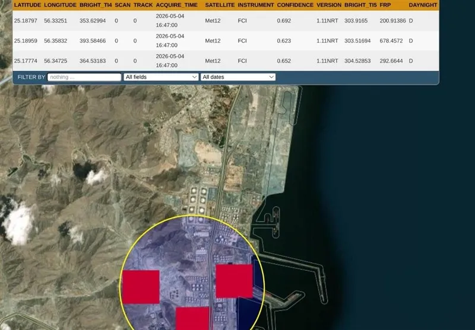Click the filter text input field
The height and width of the screenshot is (330, 475).
coord(84,77)
